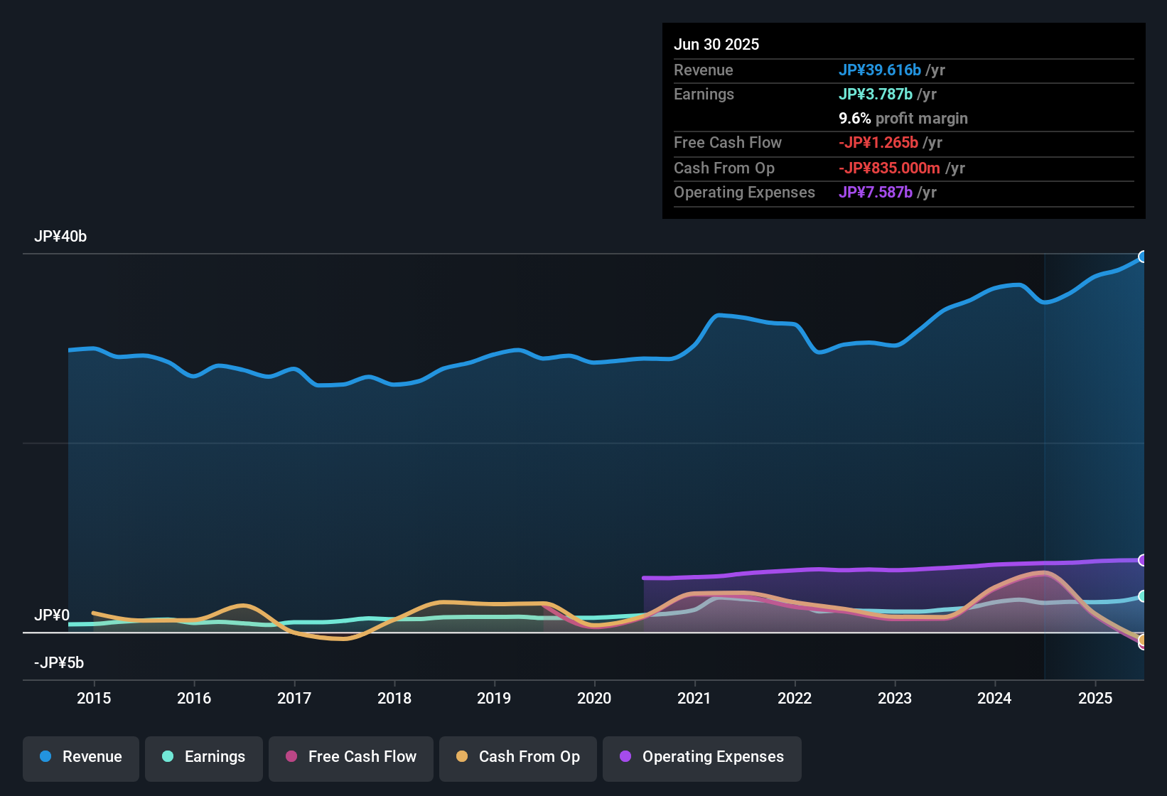Toggle the Revenue series visibility
Viewport: 1167px width, 796px height.
80,757
